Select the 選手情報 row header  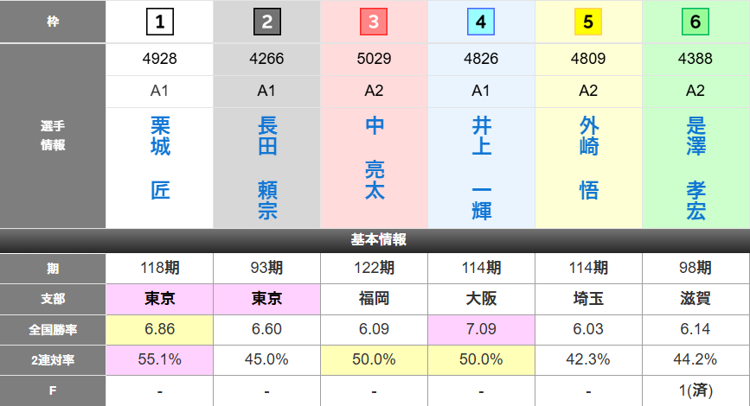point(53,136)
